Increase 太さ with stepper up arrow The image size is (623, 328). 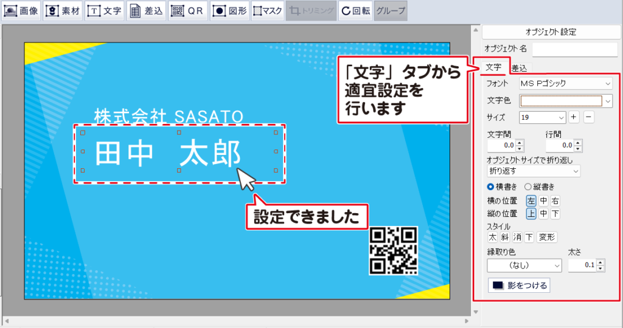point(600,262)
